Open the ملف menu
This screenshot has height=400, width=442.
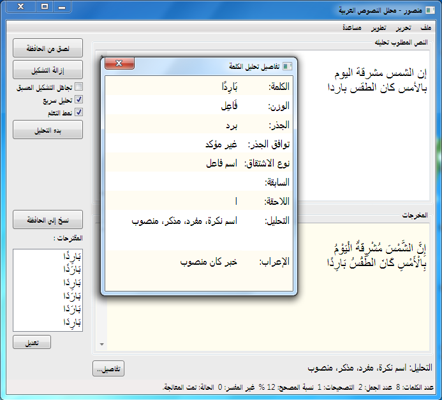tap(425, 27)
